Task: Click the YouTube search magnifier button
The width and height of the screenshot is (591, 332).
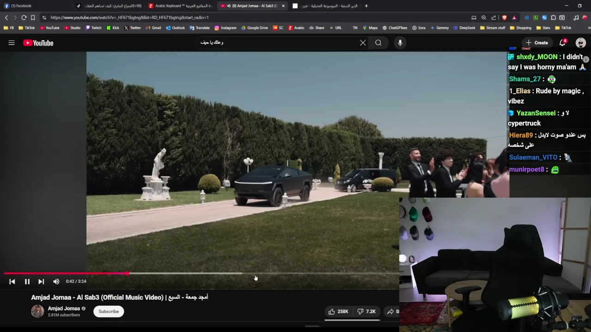Action: [x=378, y=43]
